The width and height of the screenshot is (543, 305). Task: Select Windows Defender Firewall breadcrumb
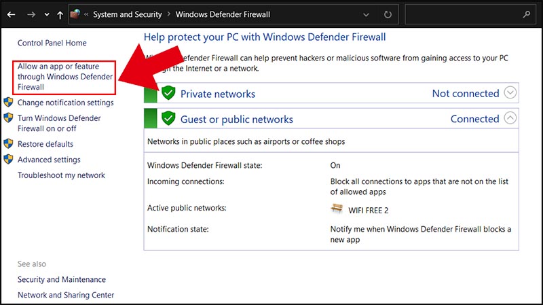coord(223,14)
